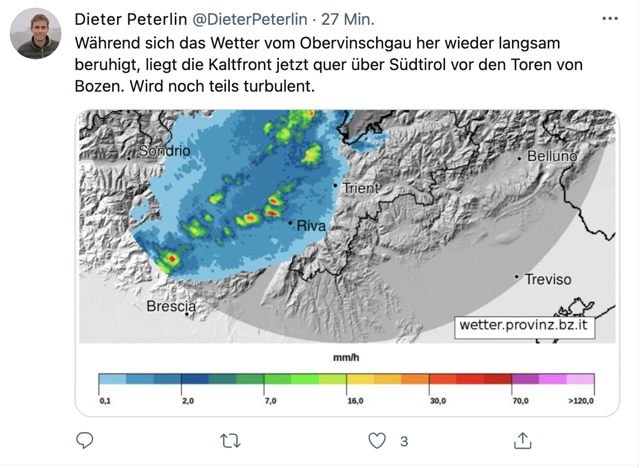Click the wetter.provinz.bz.it watermark label
The height and width of the screenshot is (468, 642).
[524, 325]
